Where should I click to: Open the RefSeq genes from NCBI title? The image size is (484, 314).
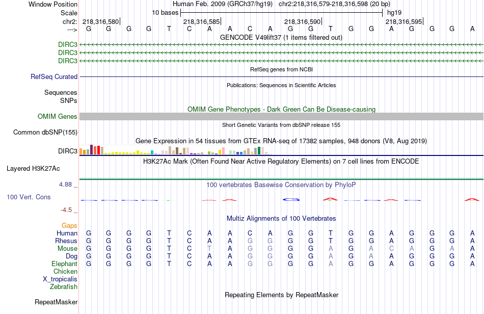(281, 69)
